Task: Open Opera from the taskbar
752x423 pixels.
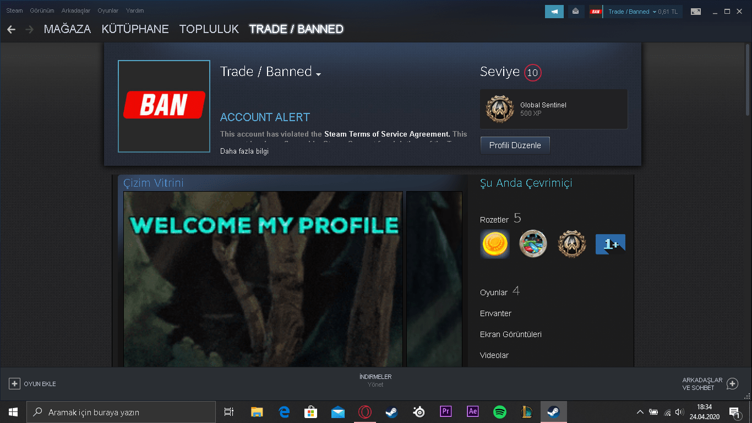Action: 364,412
